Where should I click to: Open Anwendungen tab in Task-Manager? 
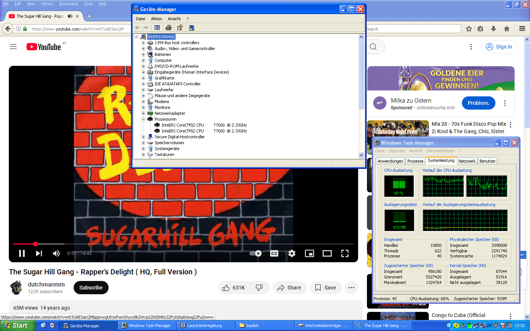tap(390, 161)
